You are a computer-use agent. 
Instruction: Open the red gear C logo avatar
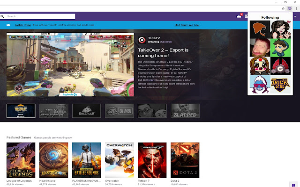(x=280, y=66)
